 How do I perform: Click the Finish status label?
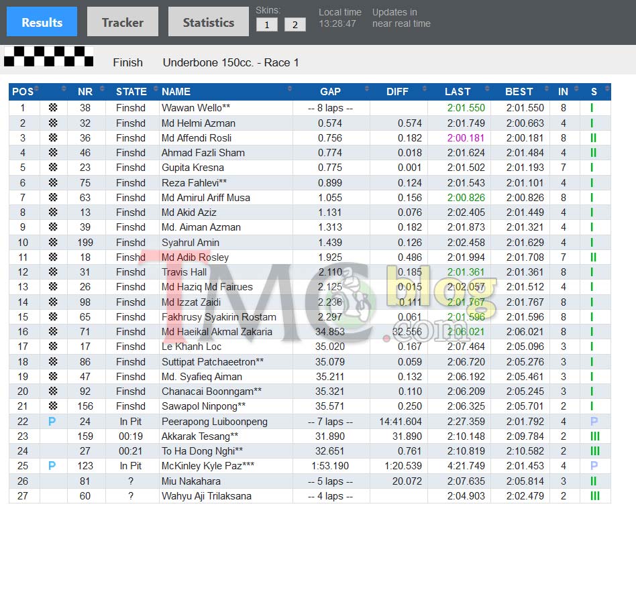pos(127,62)
